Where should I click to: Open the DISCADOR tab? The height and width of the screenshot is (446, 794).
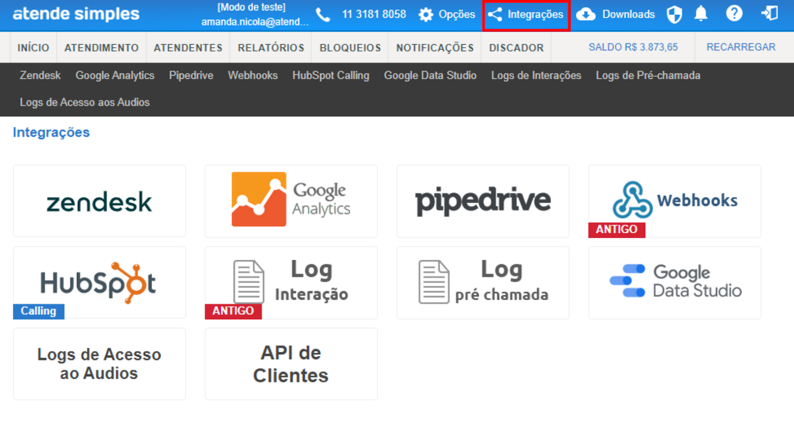[x=517, y=48]
